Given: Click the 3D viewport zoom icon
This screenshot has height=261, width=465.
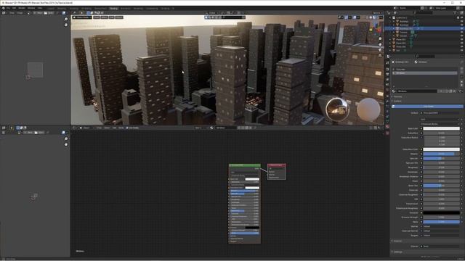Looking at the screenshot, I should tap(380, 38).
